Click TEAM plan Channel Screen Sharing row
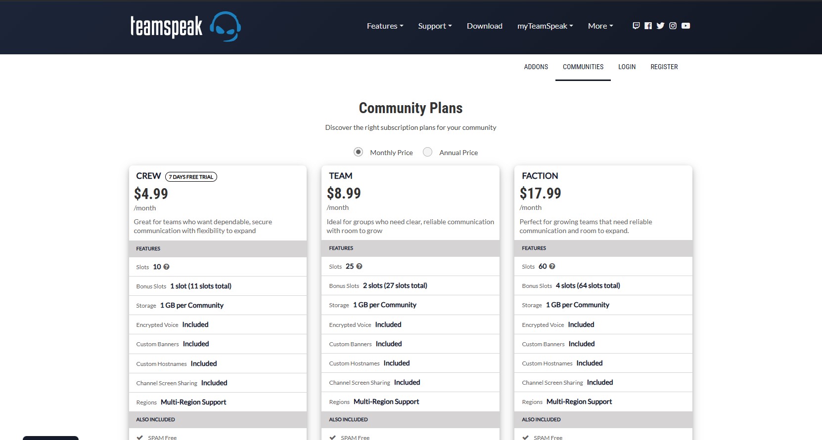This screenshot has height=440, width=822. click(x=411, y=382)
